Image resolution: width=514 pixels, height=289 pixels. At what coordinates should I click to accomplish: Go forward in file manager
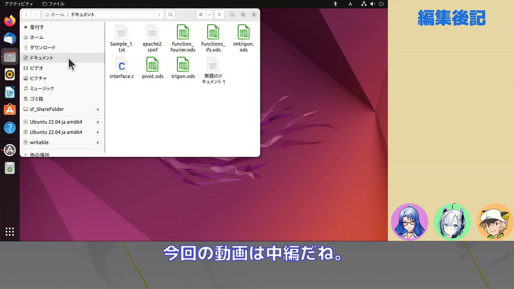point(36,14)
